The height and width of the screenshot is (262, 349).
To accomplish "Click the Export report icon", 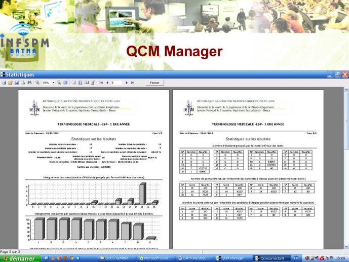I will click(23, 83).
